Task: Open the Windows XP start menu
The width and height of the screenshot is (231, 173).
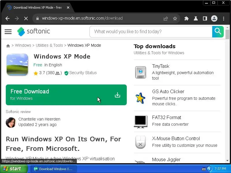Action: [x=14, y=169]
